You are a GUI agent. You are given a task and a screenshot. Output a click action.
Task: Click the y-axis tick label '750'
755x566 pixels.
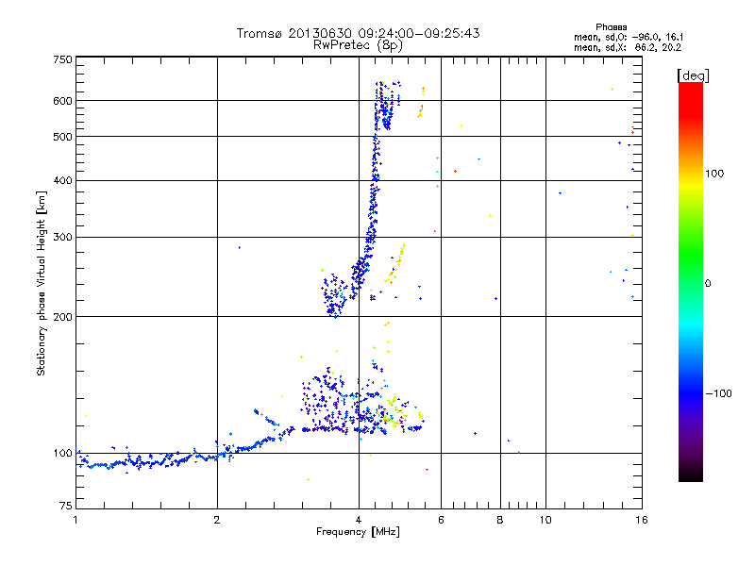pos(62,59)
